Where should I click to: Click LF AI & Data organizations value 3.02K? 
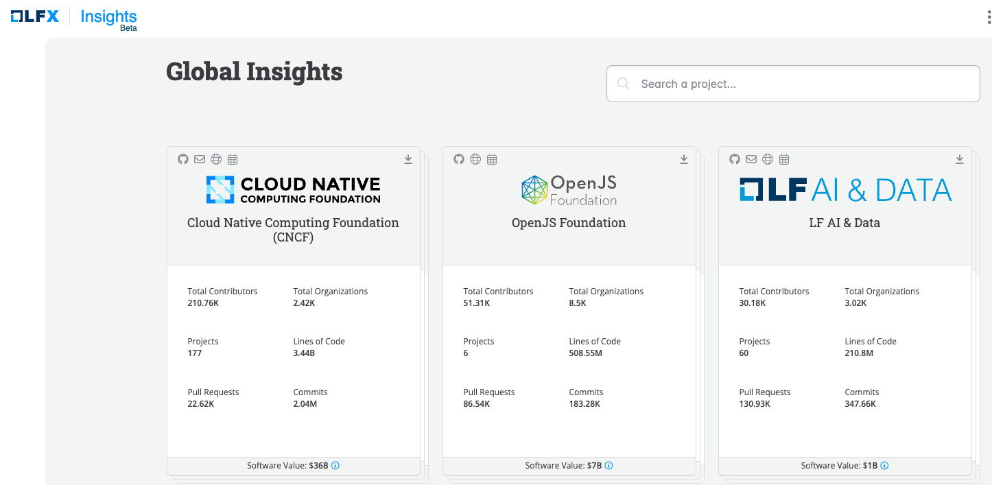point(855,303)
